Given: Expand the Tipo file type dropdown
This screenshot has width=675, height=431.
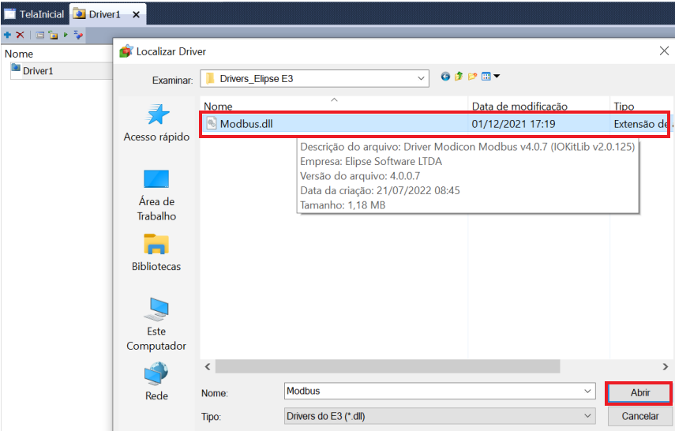Looking at the screenshot, I should 587,415.
